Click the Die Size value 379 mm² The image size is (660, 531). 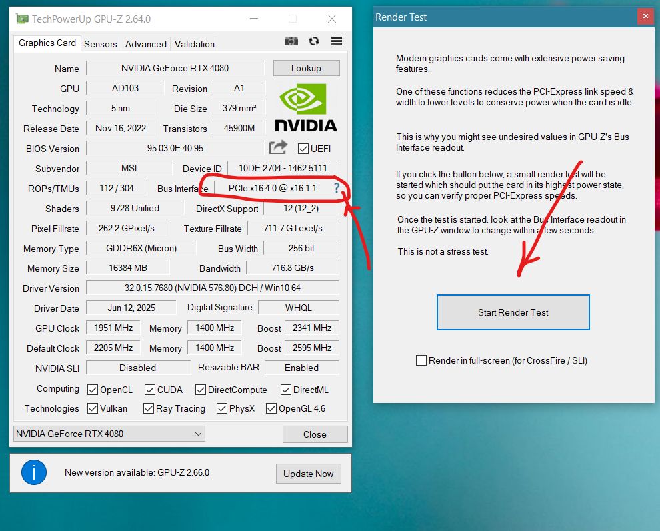239,108
